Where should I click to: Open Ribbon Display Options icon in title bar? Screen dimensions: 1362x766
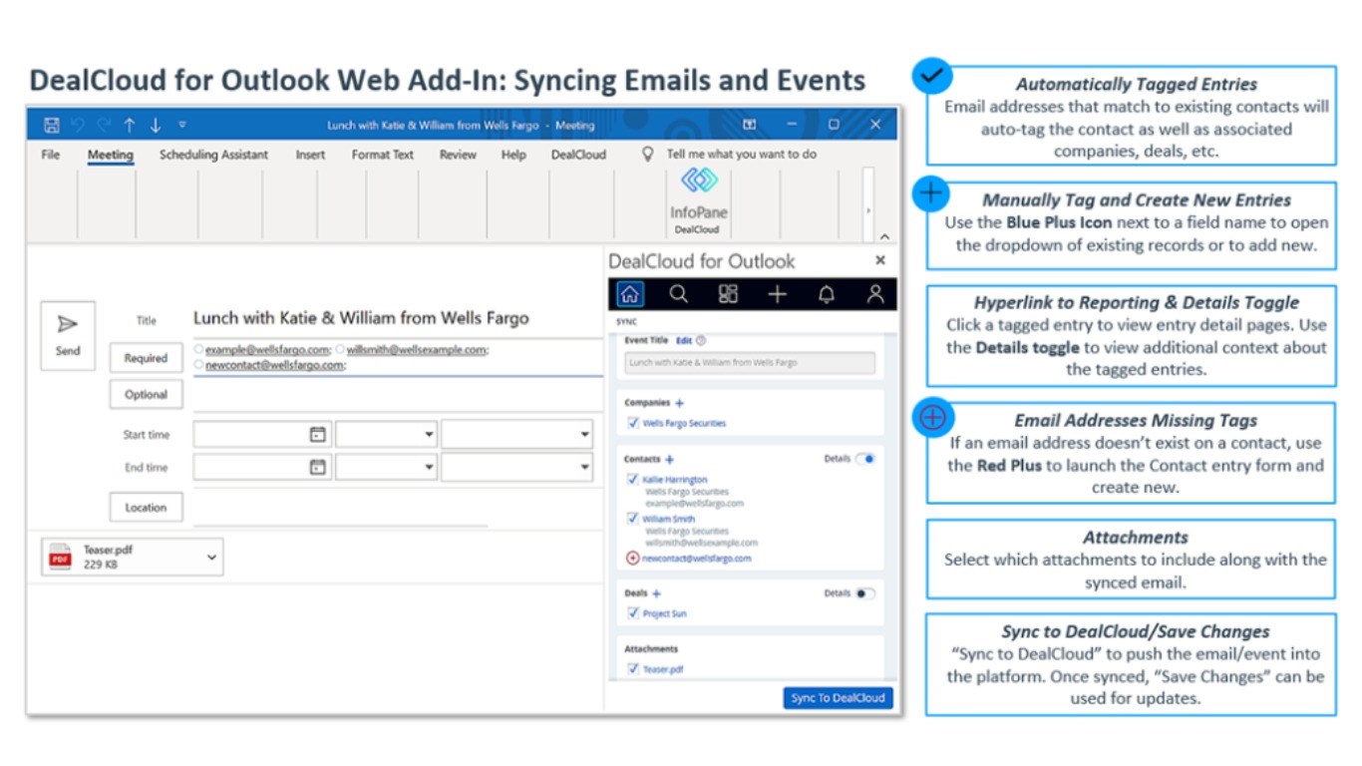[750, 125]
